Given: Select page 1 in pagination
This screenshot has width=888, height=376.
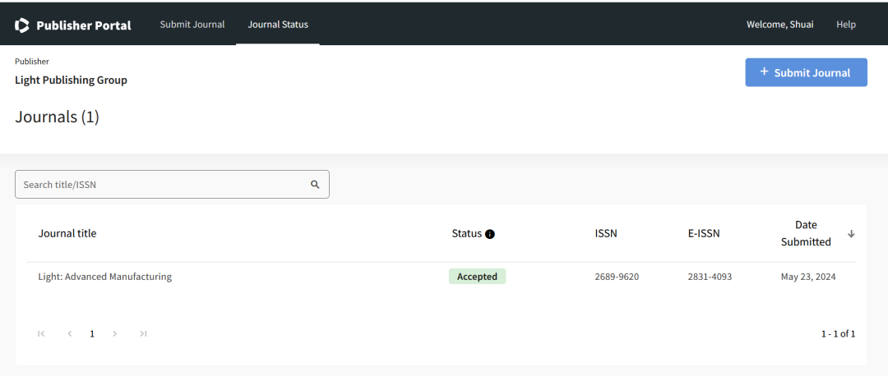Looking at the screenshot, I should (x=92, y=333).
